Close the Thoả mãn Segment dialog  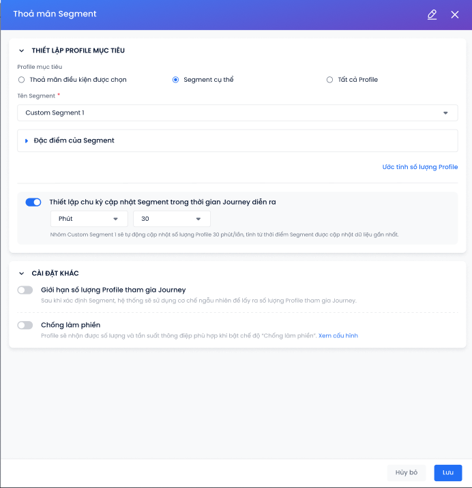pos(454,14)
